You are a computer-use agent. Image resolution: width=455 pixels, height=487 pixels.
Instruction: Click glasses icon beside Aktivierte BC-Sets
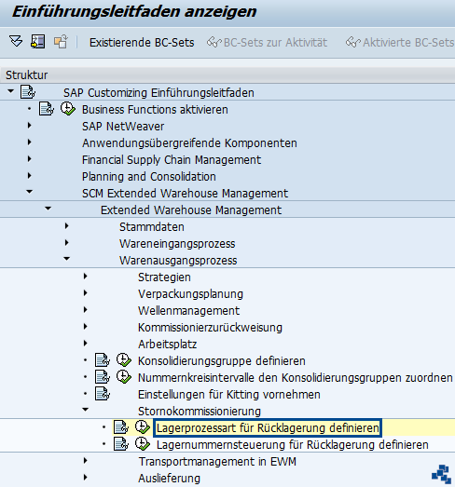point(353,42)
